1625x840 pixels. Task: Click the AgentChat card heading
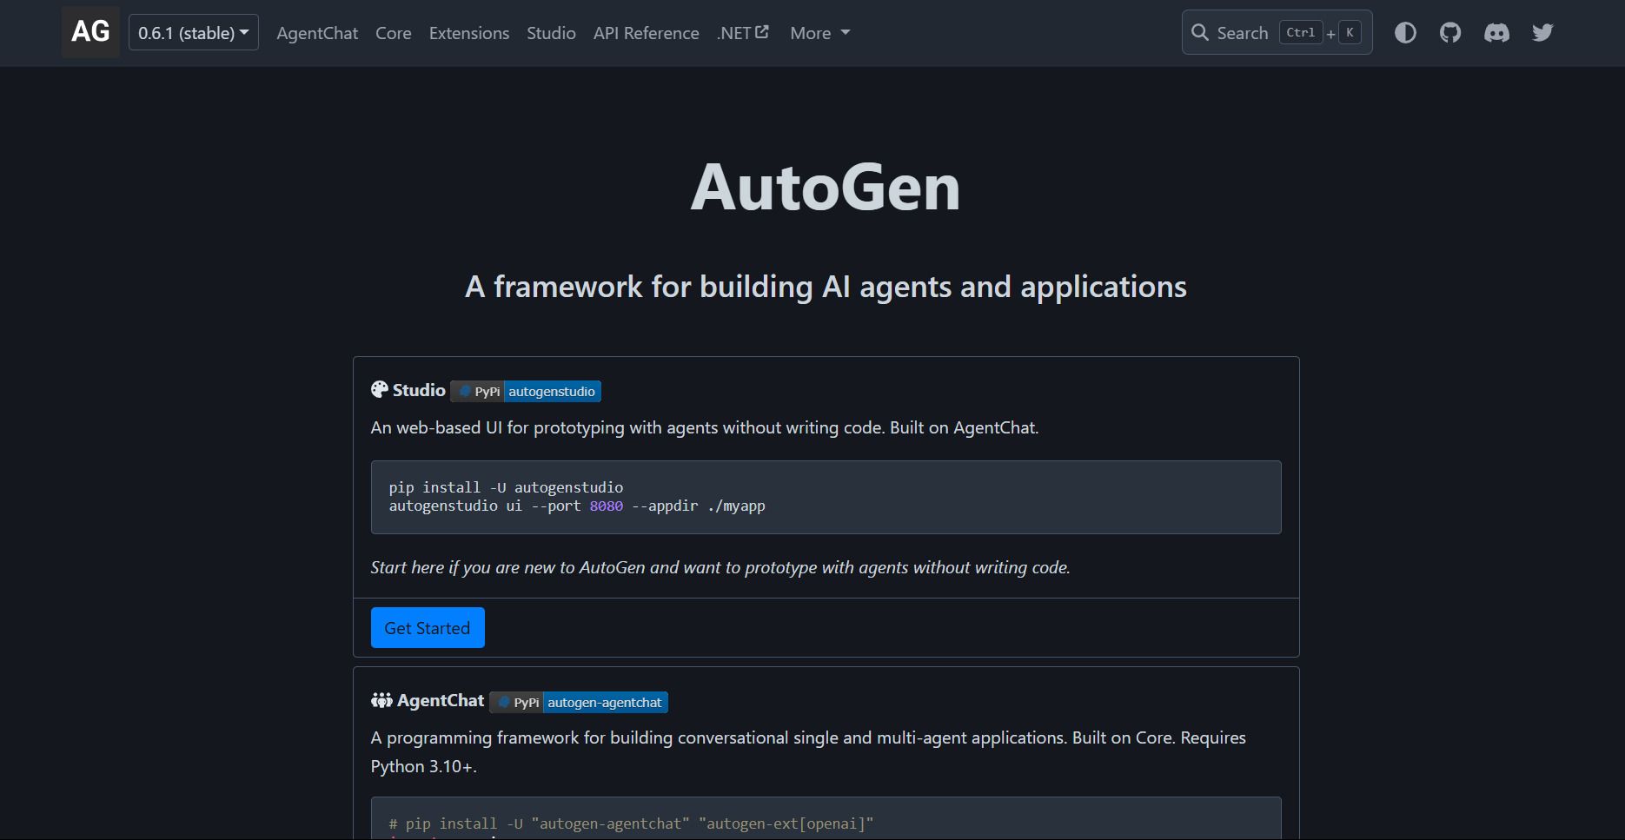pyautogui.click(x=441, y=700)
